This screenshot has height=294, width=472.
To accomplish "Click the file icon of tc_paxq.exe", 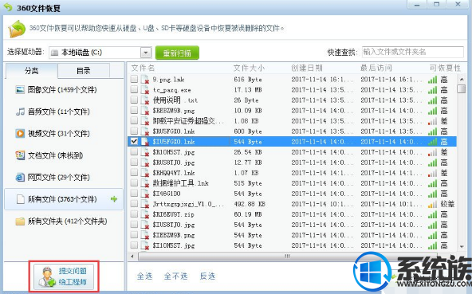I will 145,90.
